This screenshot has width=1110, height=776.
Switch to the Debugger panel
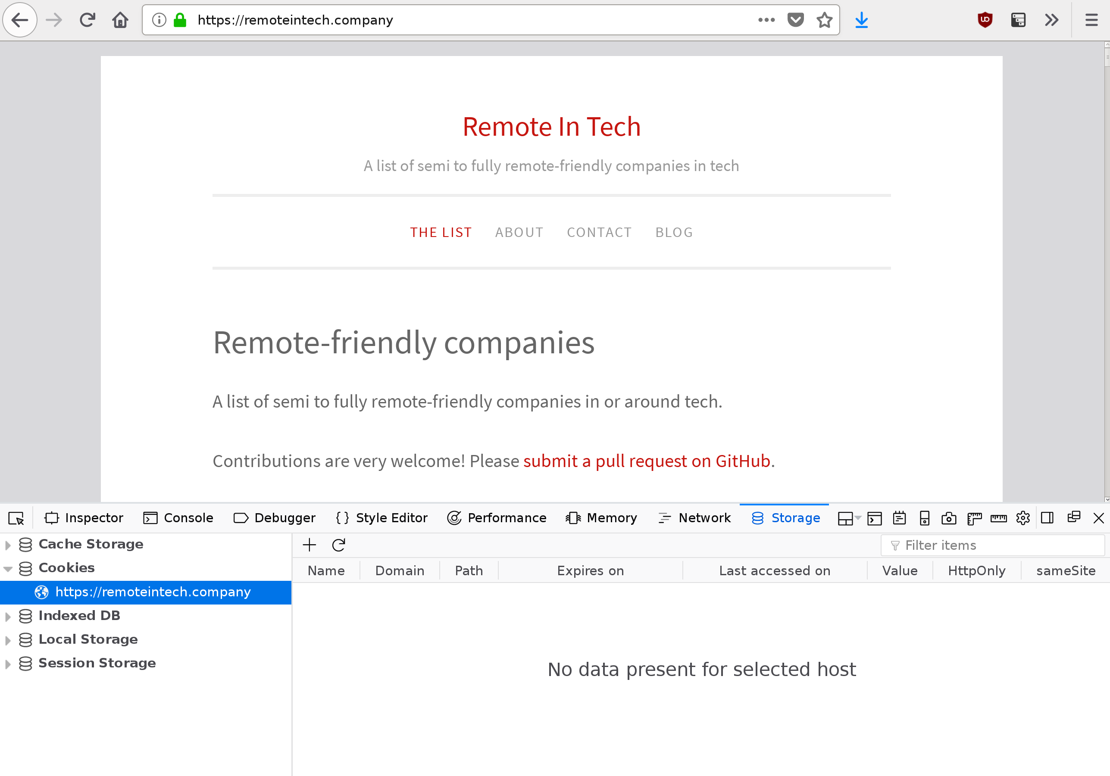274,517
